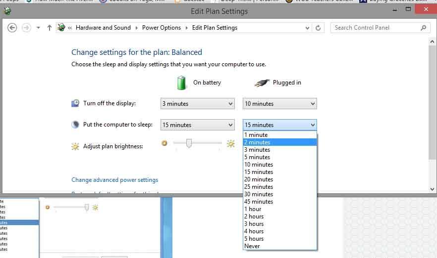Select 2 minutes from the list

pos(280,142)
